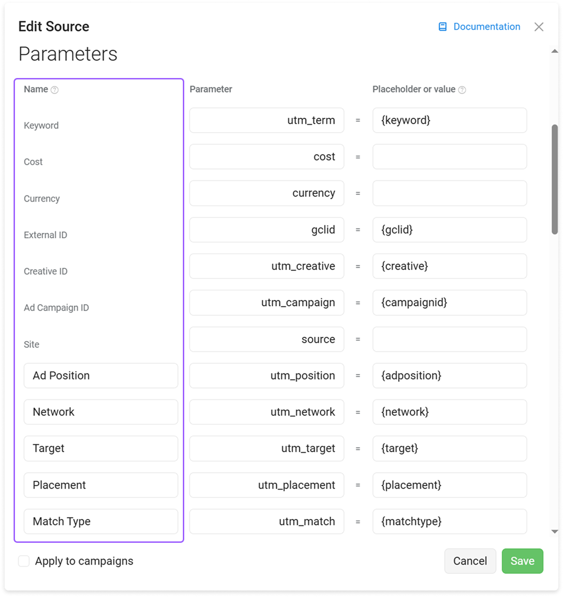The width and height of the screenshot is (563, 597).
Task: Open the Documentation link
Action: pyautogui.click(x=487, y=27)
